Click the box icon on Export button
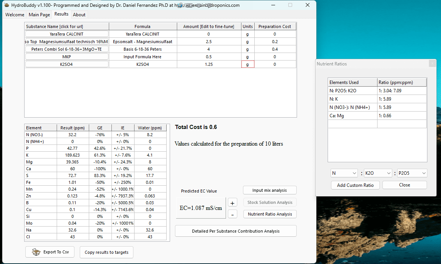Image resolution: width=441 pixels, height=264 pixels. tap(36, 252)
